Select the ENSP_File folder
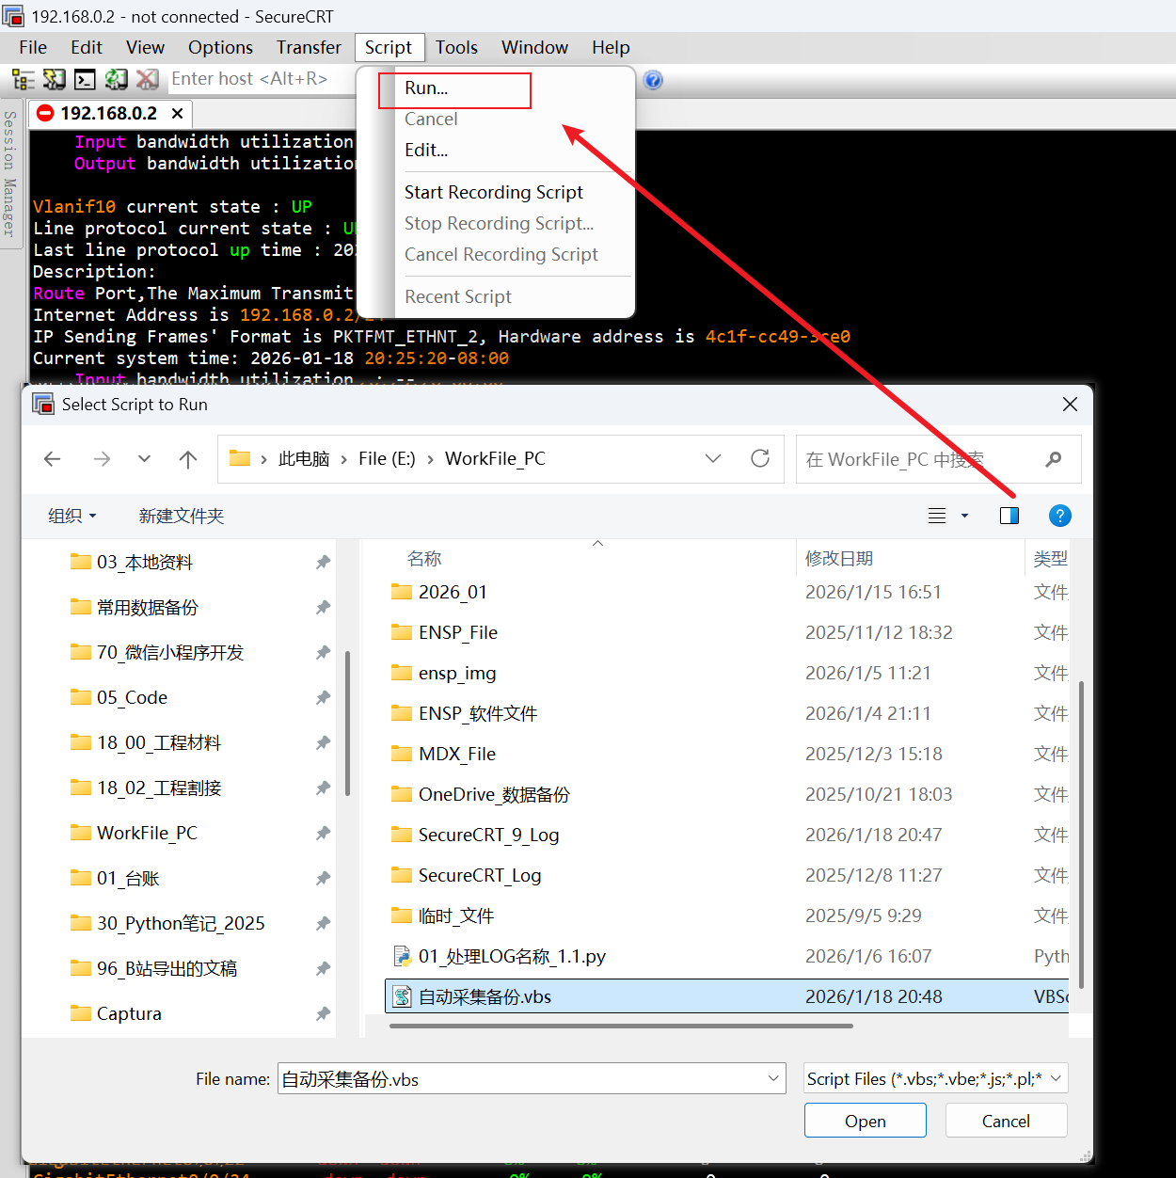Viewport: 1176px width, 1178px height. (458, 632)
